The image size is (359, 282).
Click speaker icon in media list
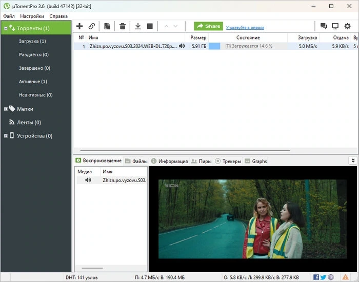88,180
